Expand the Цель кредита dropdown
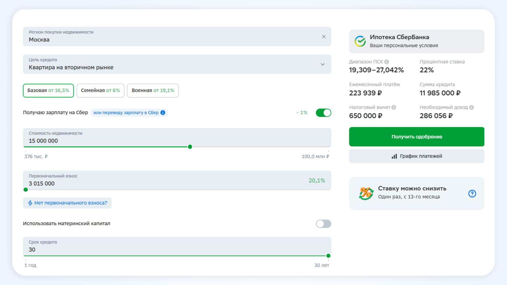Image resolution: width=507 pixels, height=285 pixels. click(323, 64)
